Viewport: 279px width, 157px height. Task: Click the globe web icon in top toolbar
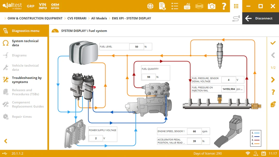[x=150, y=6]
